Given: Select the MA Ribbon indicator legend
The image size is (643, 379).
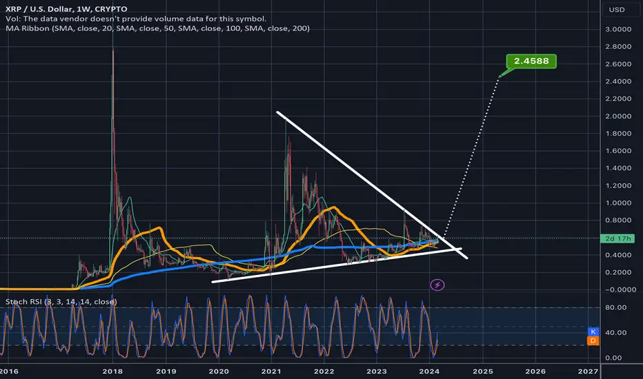Looking at the screenshot, I should click(157, 28).
